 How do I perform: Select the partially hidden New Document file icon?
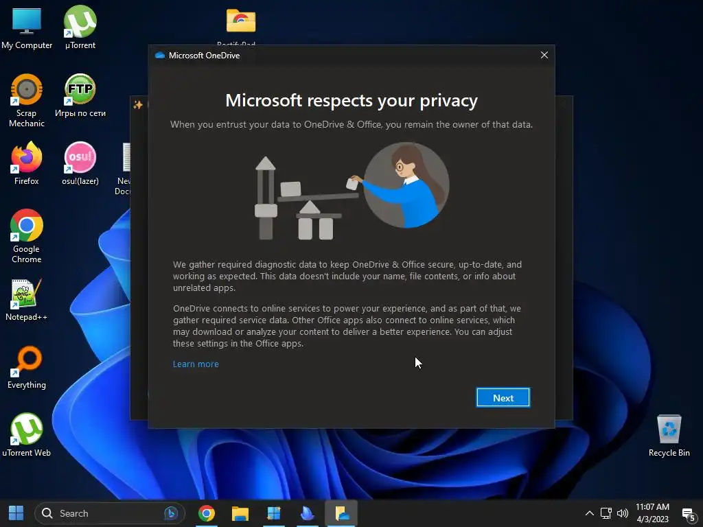pyautogui.click(x=126, y=158)
